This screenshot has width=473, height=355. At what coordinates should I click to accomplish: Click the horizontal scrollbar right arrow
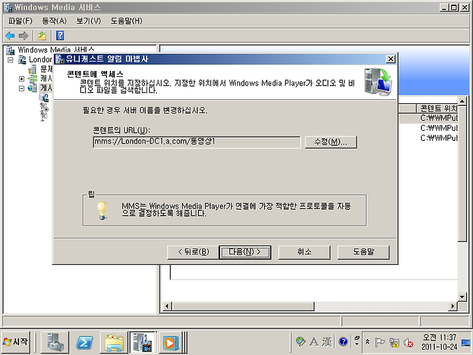[452, 306]
